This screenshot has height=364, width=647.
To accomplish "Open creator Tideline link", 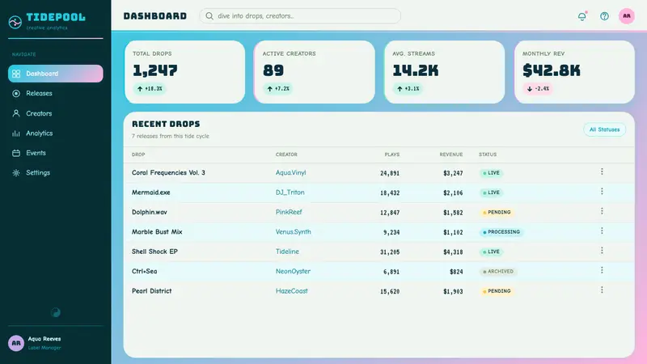I will point(287,252).
